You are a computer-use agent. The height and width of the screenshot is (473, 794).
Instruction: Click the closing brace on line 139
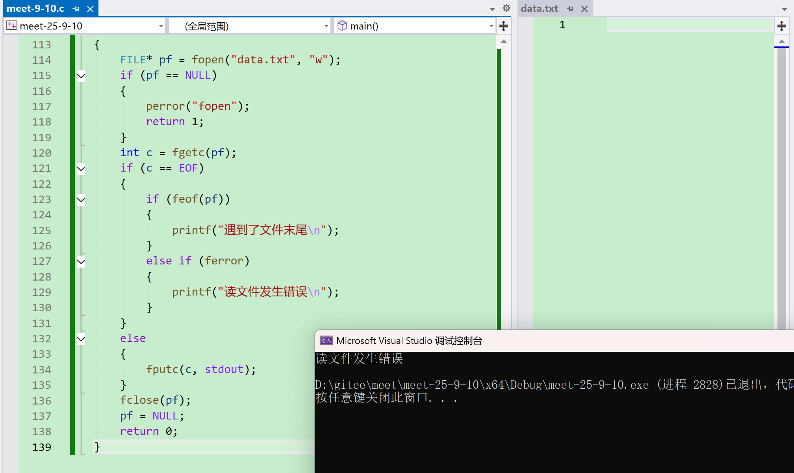click(x=97, y=447)
